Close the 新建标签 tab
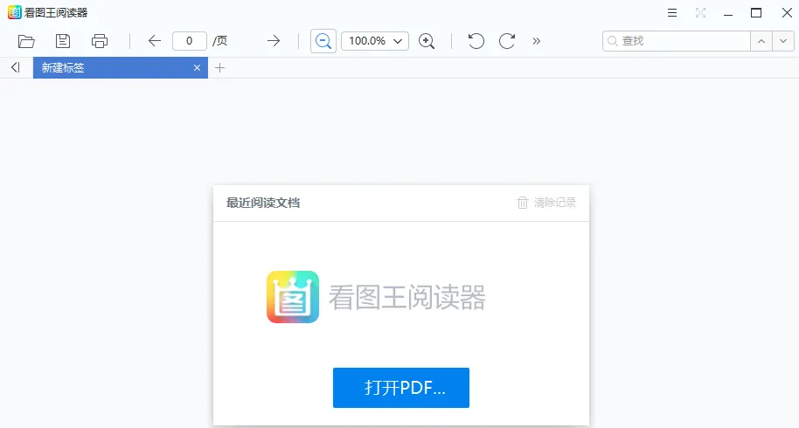Viewport: 799px width, 428px height. tap(198, 67)
